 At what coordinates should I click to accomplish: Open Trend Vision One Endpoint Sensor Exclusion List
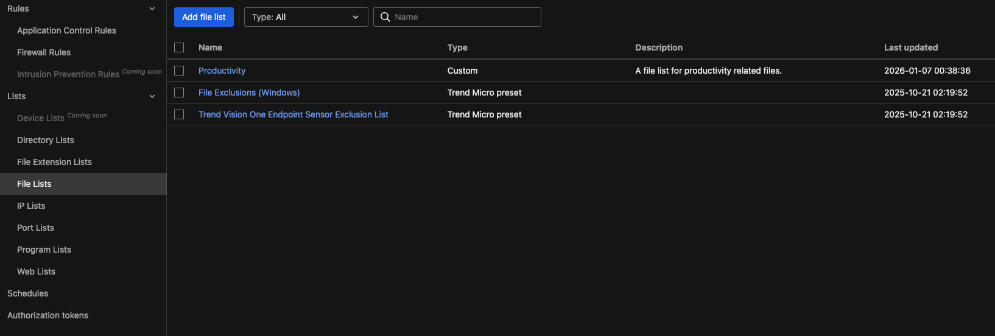click(x=293, y=114)
